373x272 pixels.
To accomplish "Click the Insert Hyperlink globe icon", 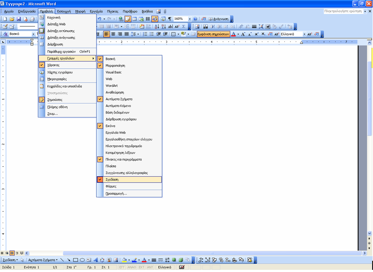I will pyautogui.click(x=121, y=19).
